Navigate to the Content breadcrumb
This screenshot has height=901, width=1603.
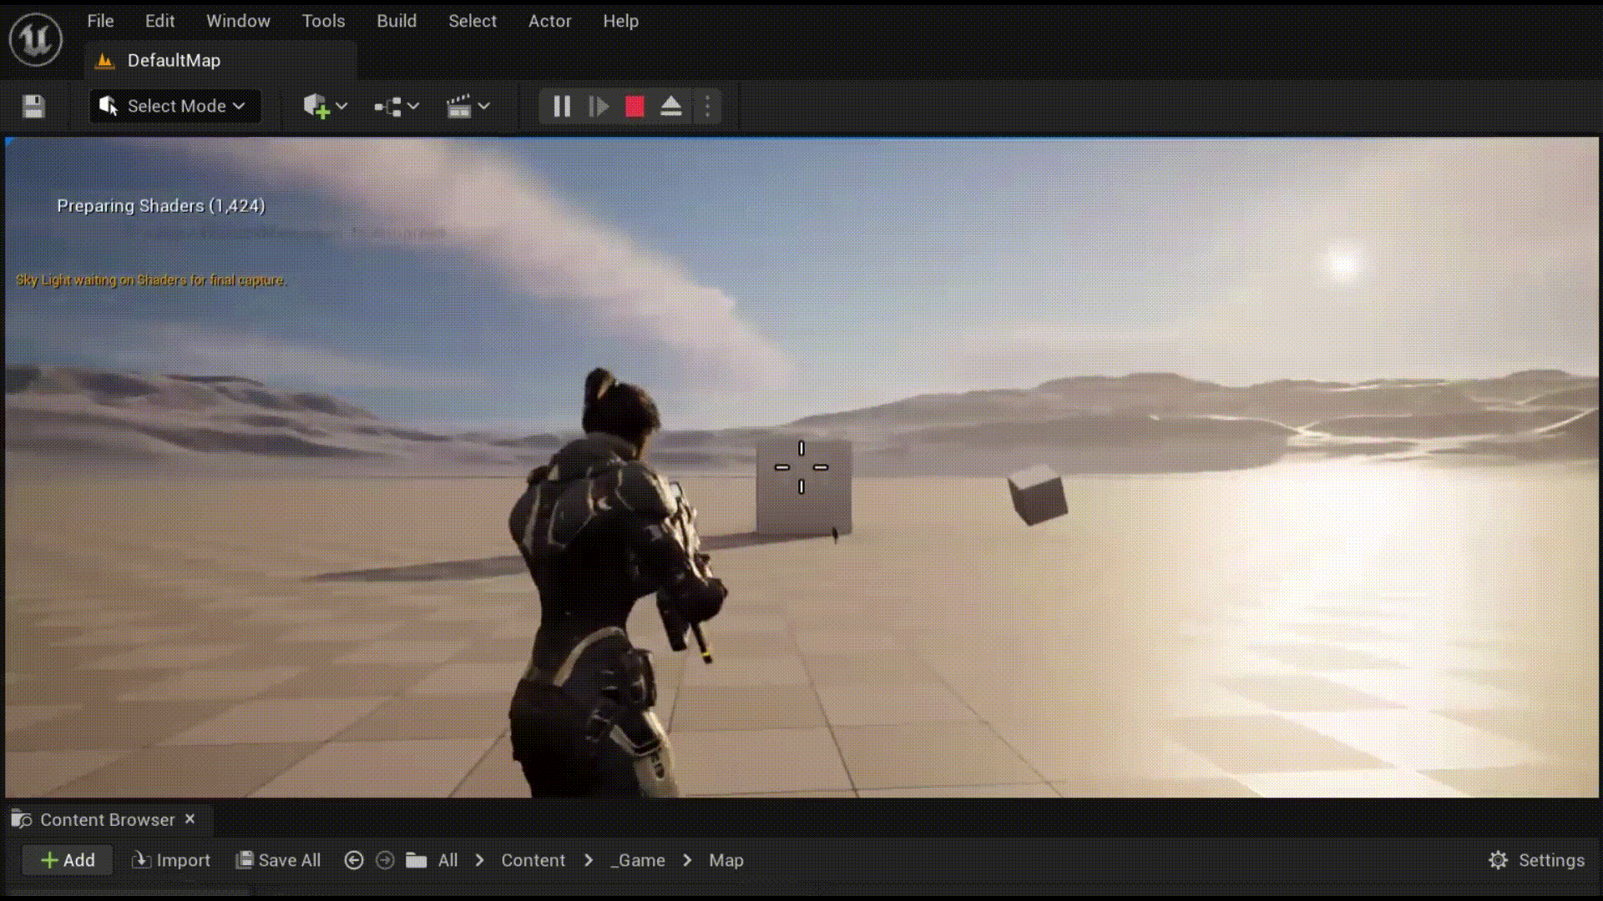pyautogui.click(x=533, y=860)
